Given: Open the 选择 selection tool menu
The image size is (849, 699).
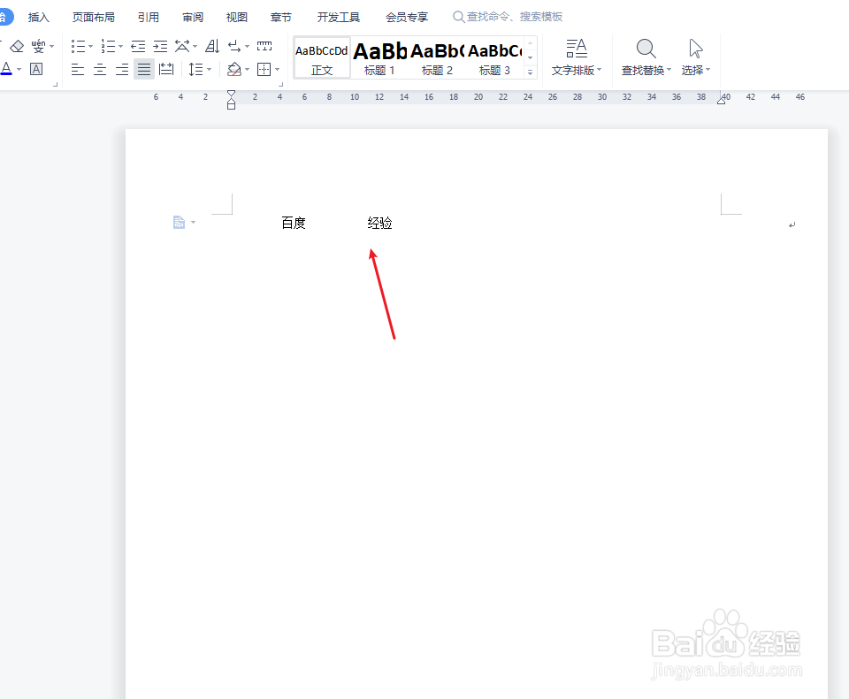Looking at the screenshot, I should click(696, 57).
